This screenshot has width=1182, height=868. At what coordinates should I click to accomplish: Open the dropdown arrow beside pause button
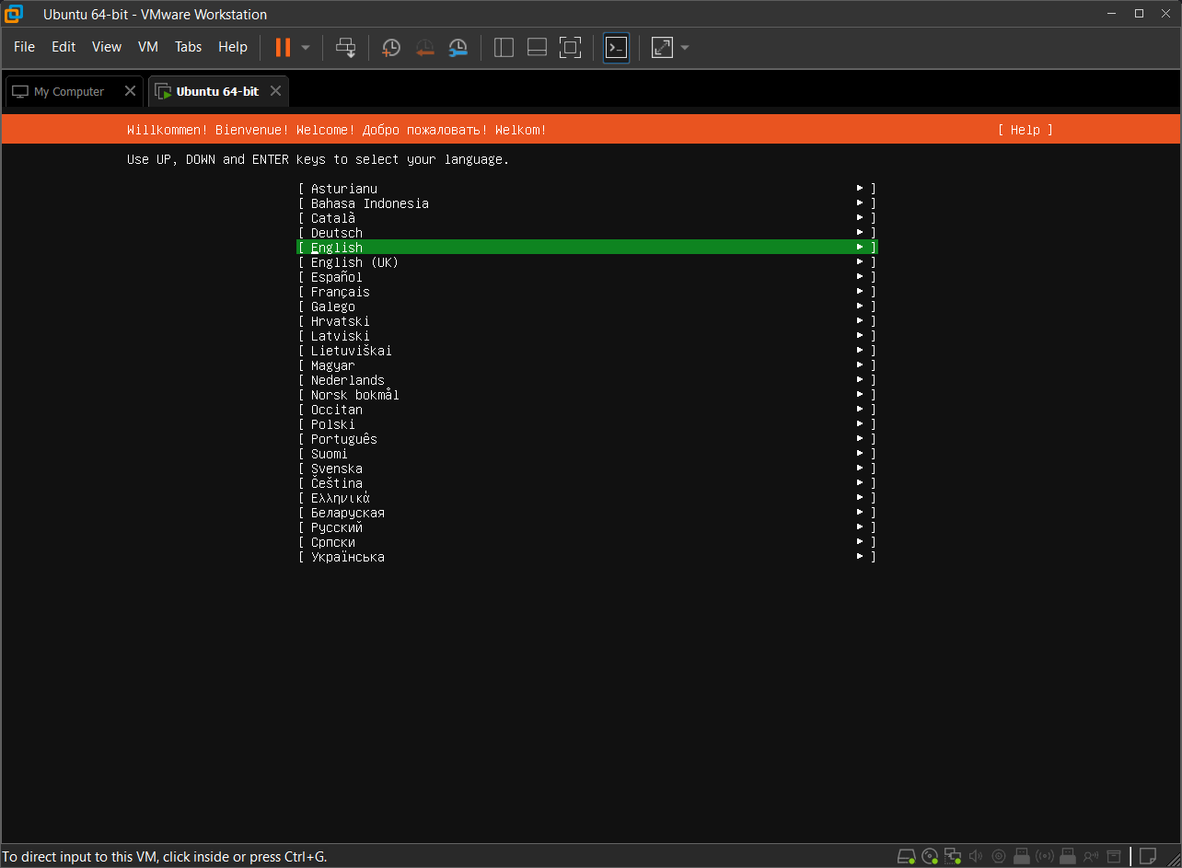point(306,47)
